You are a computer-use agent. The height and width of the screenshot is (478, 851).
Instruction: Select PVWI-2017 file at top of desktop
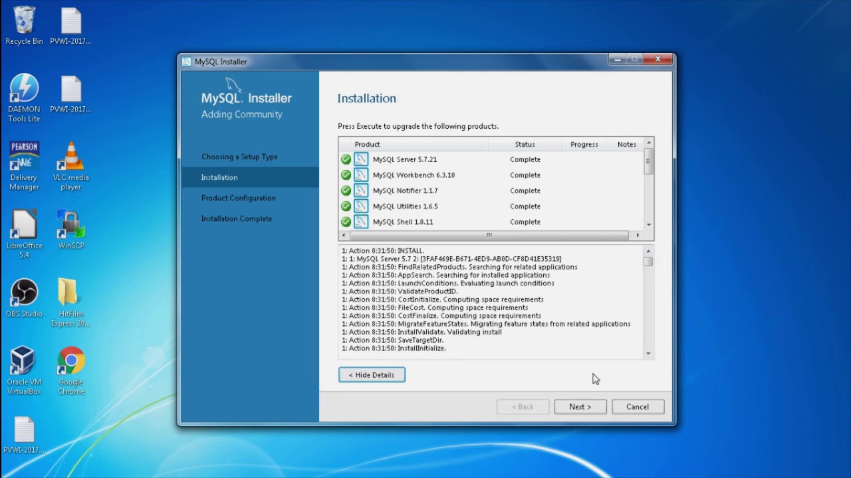(70, 26)
